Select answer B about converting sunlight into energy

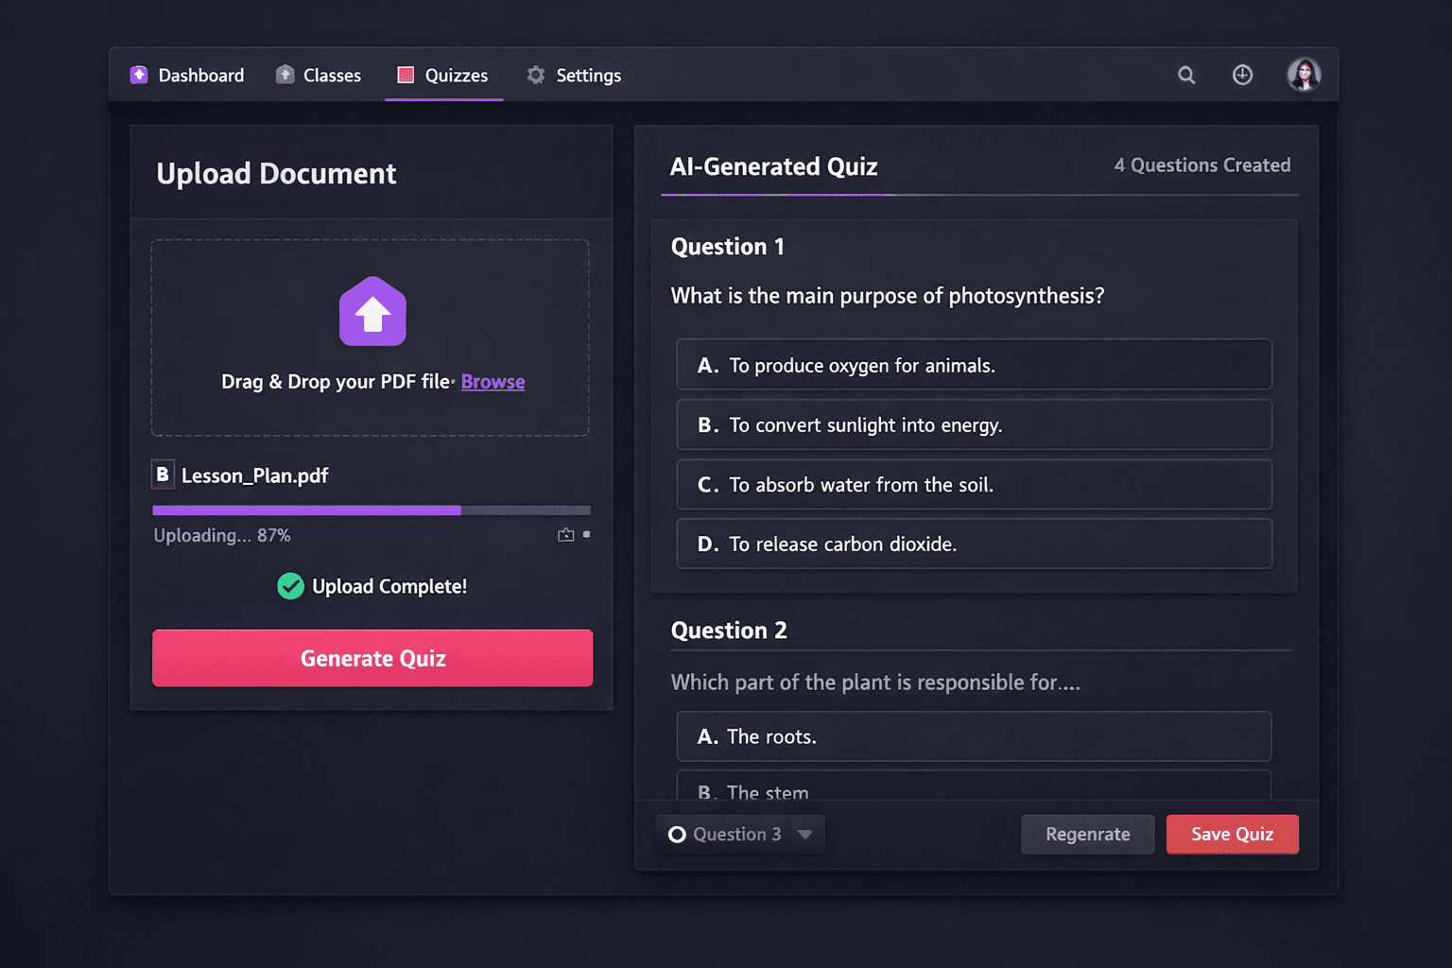(974, 424)
